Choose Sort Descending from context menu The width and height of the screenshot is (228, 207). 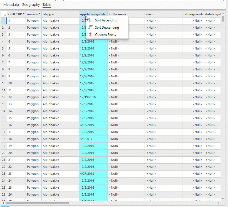click(107, 28)
